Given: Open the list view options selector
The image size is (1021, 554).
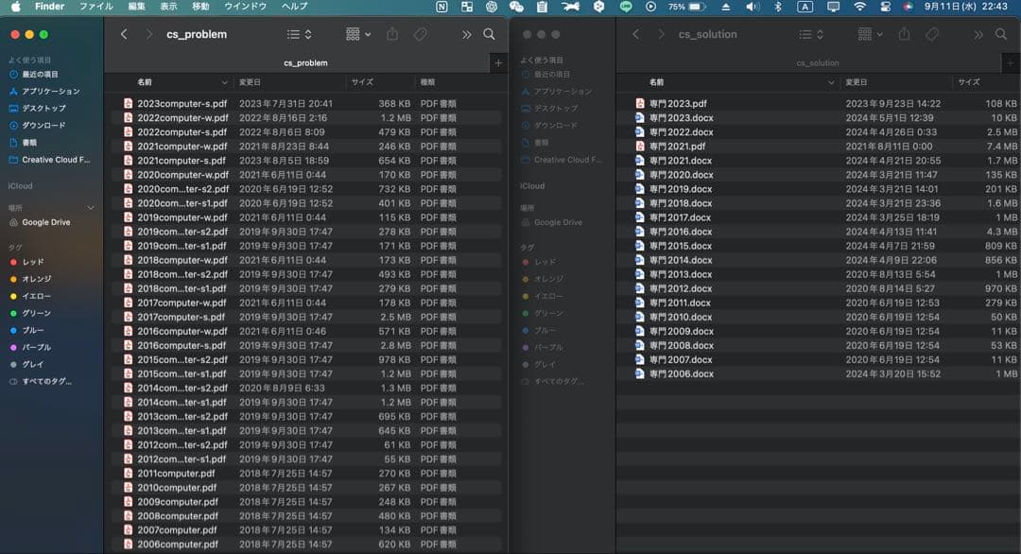Looking at the screenshot, I should 300,34.
